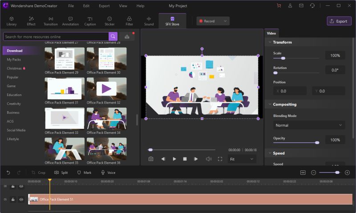The image size is (356, 213).
Task: Toggle lock on track 06
Action: click(13, 186)
